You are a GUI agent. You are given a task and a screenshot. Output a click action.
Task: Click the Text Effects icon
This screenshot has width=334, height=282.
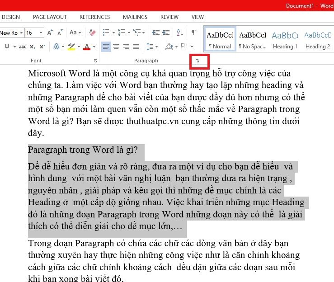(x=56, y=47)
